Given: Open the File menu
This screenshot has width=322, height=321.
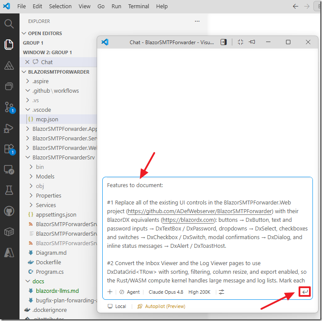Looking at the screenshot, I should pyautogui.click(x=22, y=6).
